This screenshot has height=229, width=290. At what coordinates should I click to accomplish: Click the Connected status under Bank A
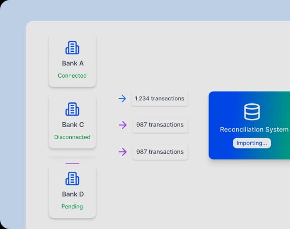pyautogui.click(x=72, y=76)
